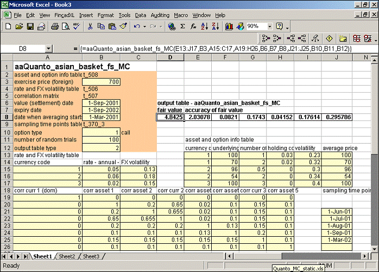Click the Name Box showing D8

[23, 49]
